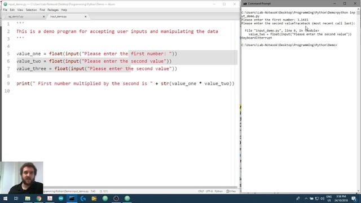Launch Google Chrome from the taskbar
The height and width of the screenshot is (203, 361).
39,198
